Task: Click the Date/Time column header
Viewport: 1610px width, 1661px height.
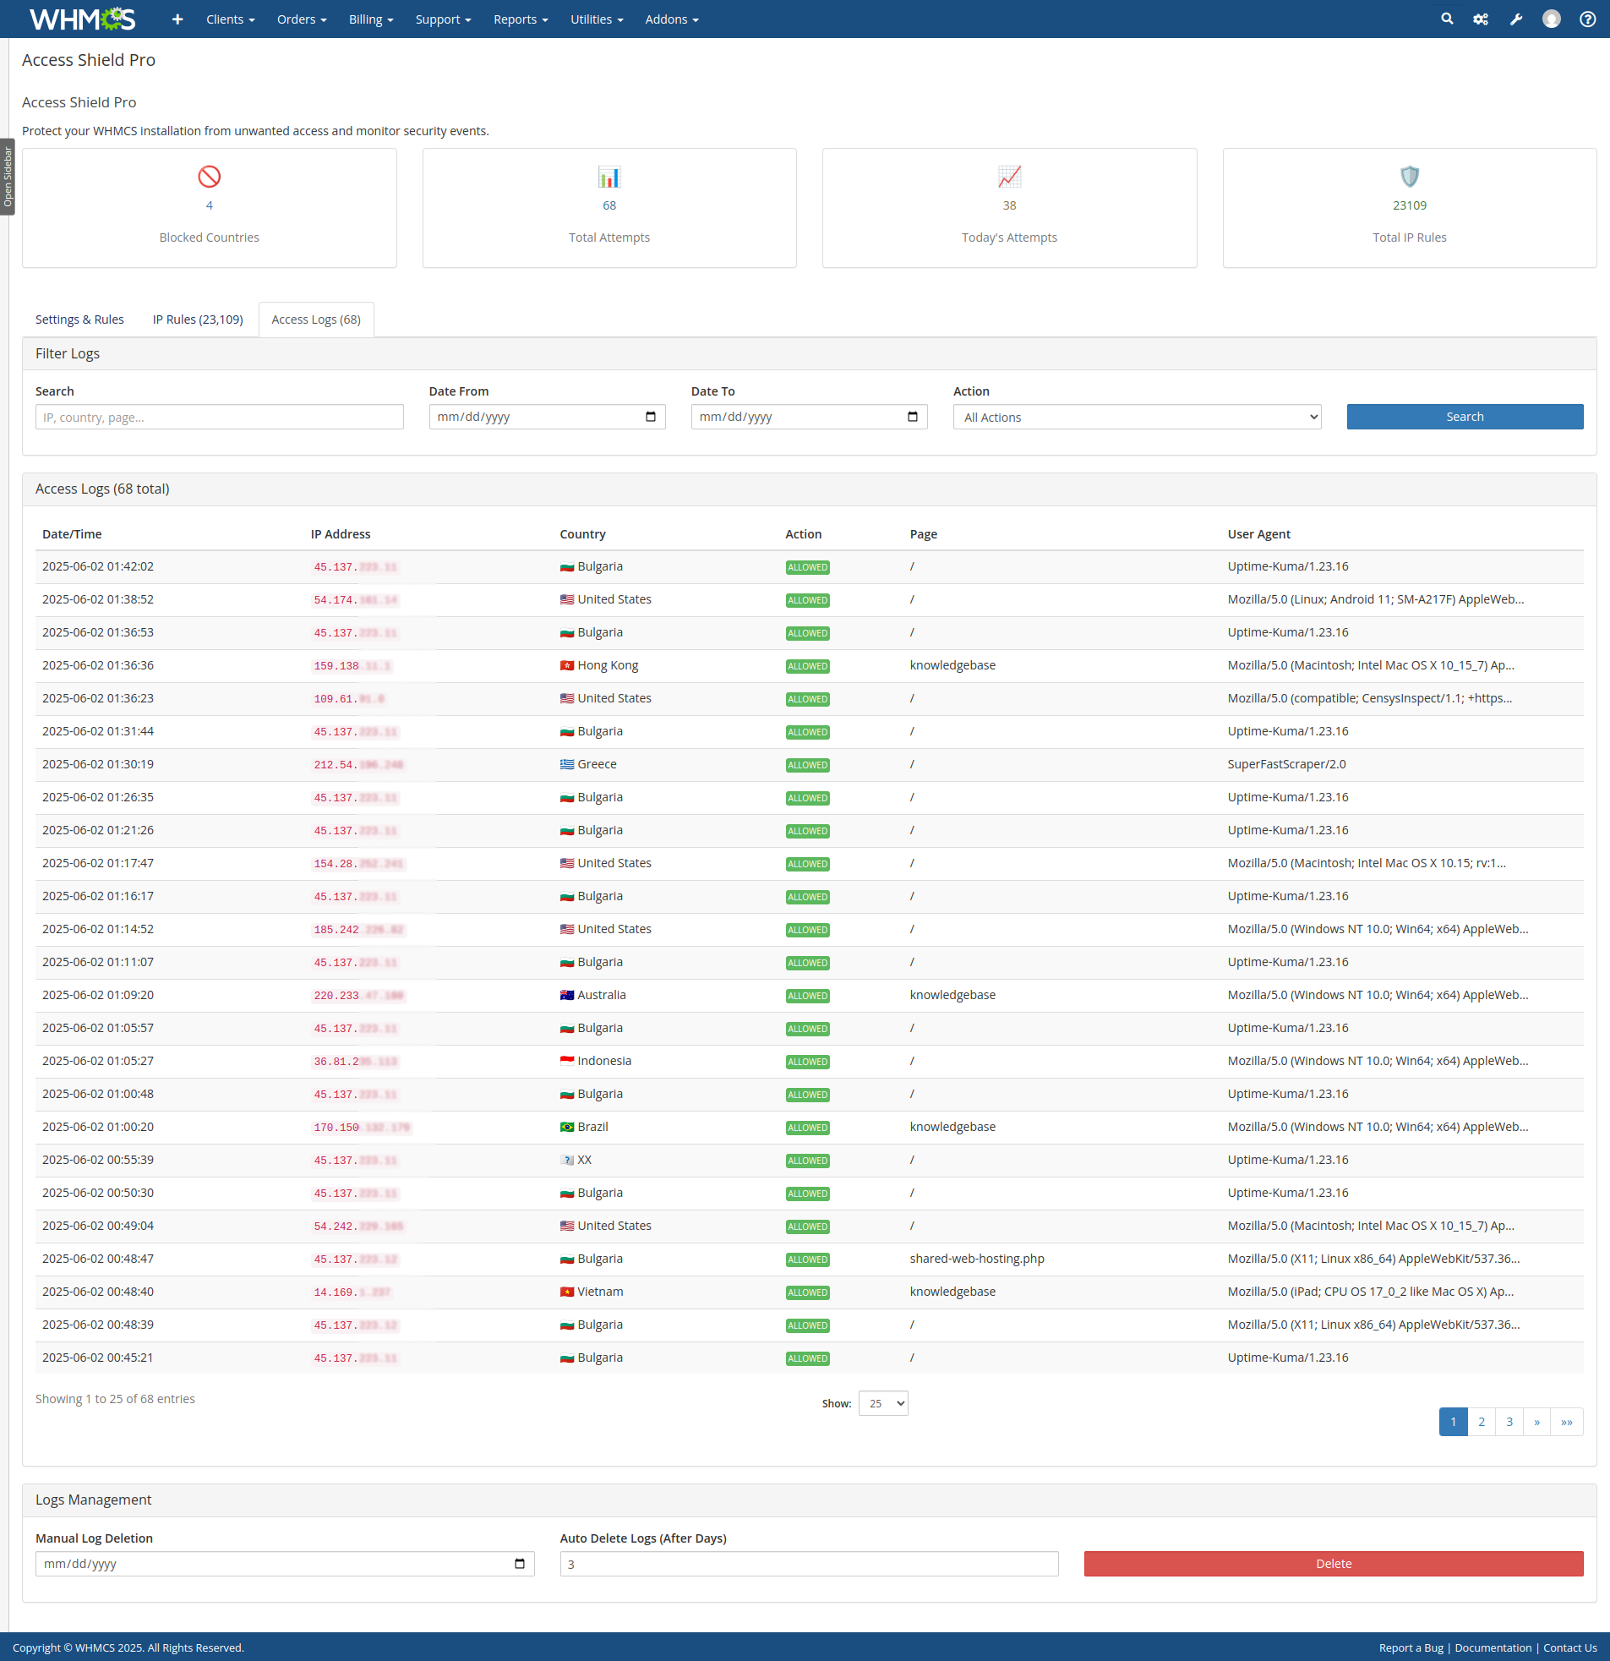Action: pos(72,534)
